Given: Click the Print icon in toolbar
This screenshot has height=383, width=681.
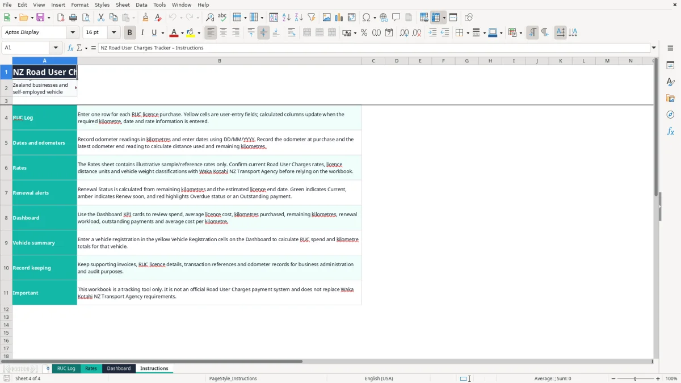Looking at the screenshot, I should tap(73, 18).
